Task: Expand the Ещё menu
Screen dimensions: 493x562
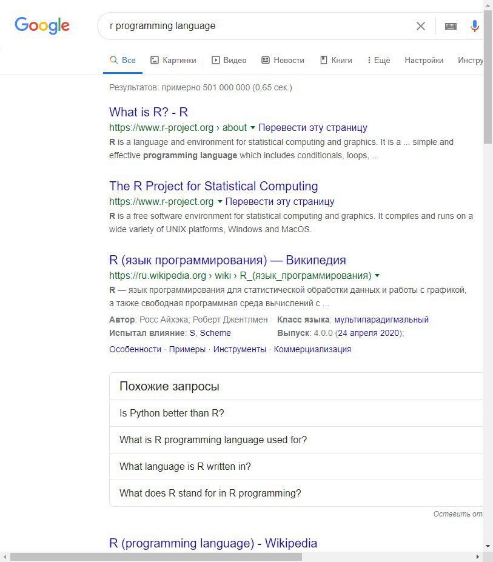Action: pyautogui.click(x=378, y=60)
